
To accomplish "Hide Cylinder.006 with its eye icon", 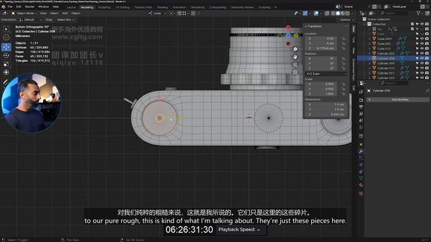I will click(422, 54).
